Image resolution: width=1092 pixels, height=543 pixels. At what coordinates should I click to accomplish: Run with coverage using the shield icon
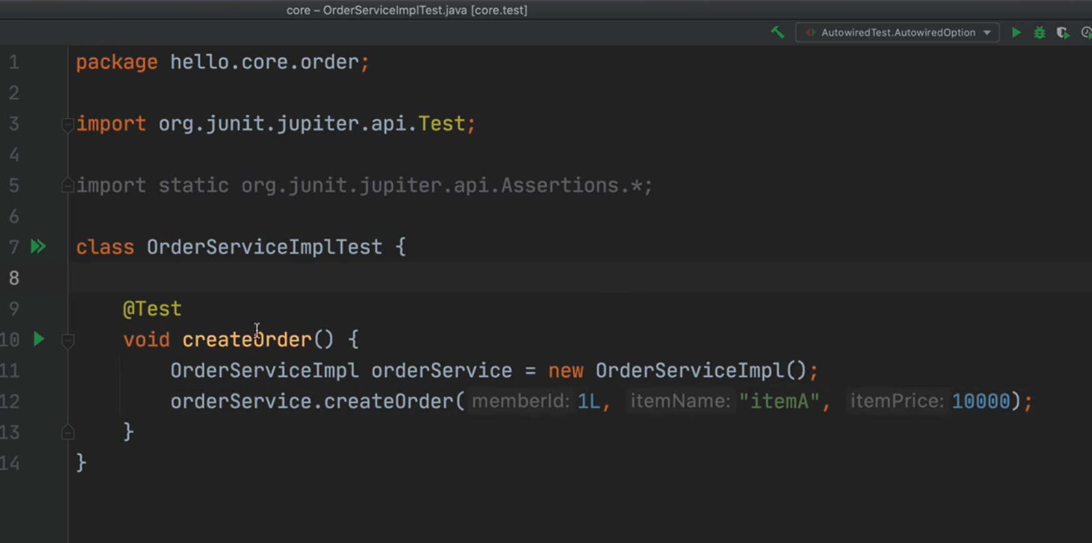click(1063, 32)
